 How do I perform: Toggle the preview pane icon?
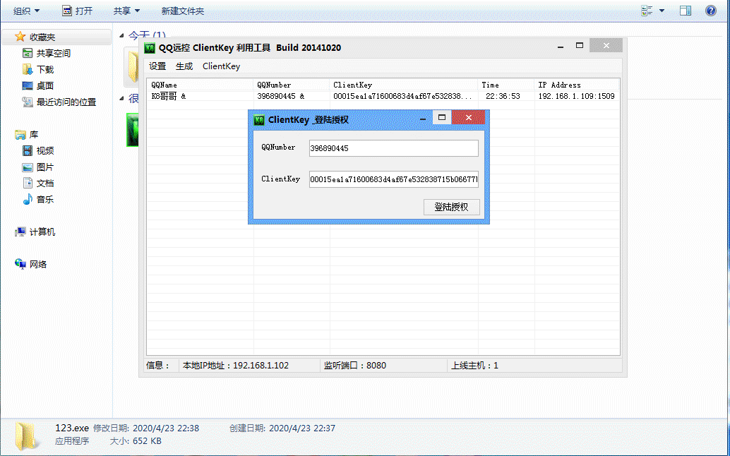click(x=685, y=11)
